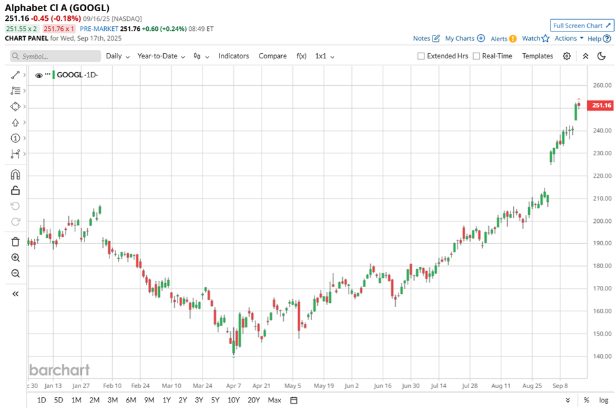
Task: Show the Max time range
Action: coord(275,400)
